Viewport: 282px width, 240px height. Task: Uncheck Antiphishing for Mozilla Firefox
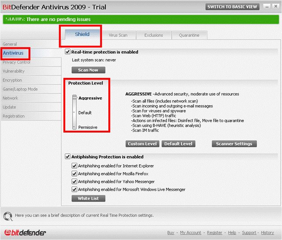pyautogui.click(x=74, y=174)
